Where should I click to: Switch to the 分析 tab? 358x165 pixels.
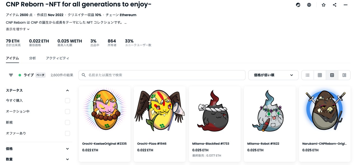pyautogui.click(x=32, y=58)
